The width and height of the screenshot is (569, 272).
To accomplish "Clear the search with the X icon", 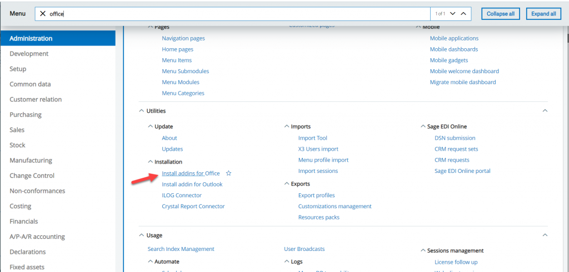I will (x=42, y=14).
